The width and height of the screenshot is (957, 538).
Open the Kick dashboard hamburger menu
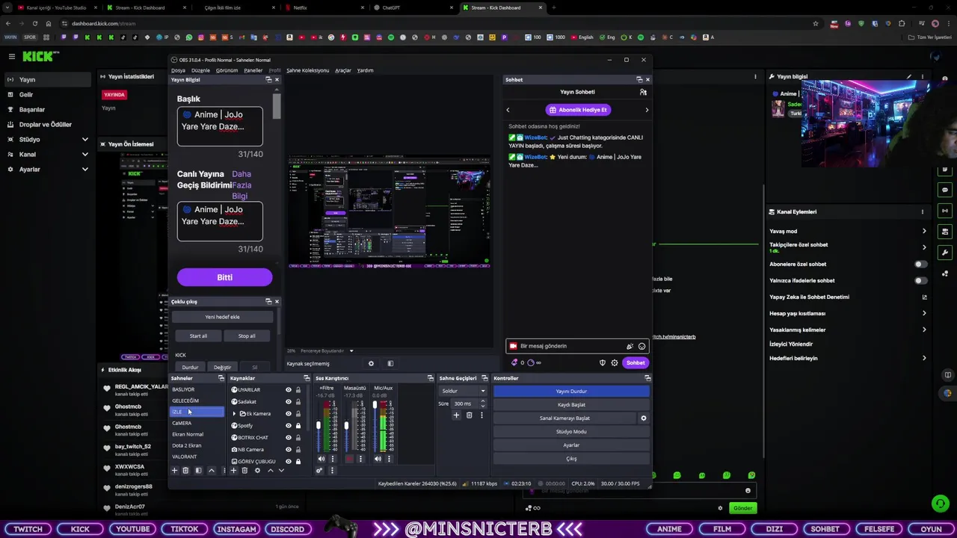(x=11, y=56)
